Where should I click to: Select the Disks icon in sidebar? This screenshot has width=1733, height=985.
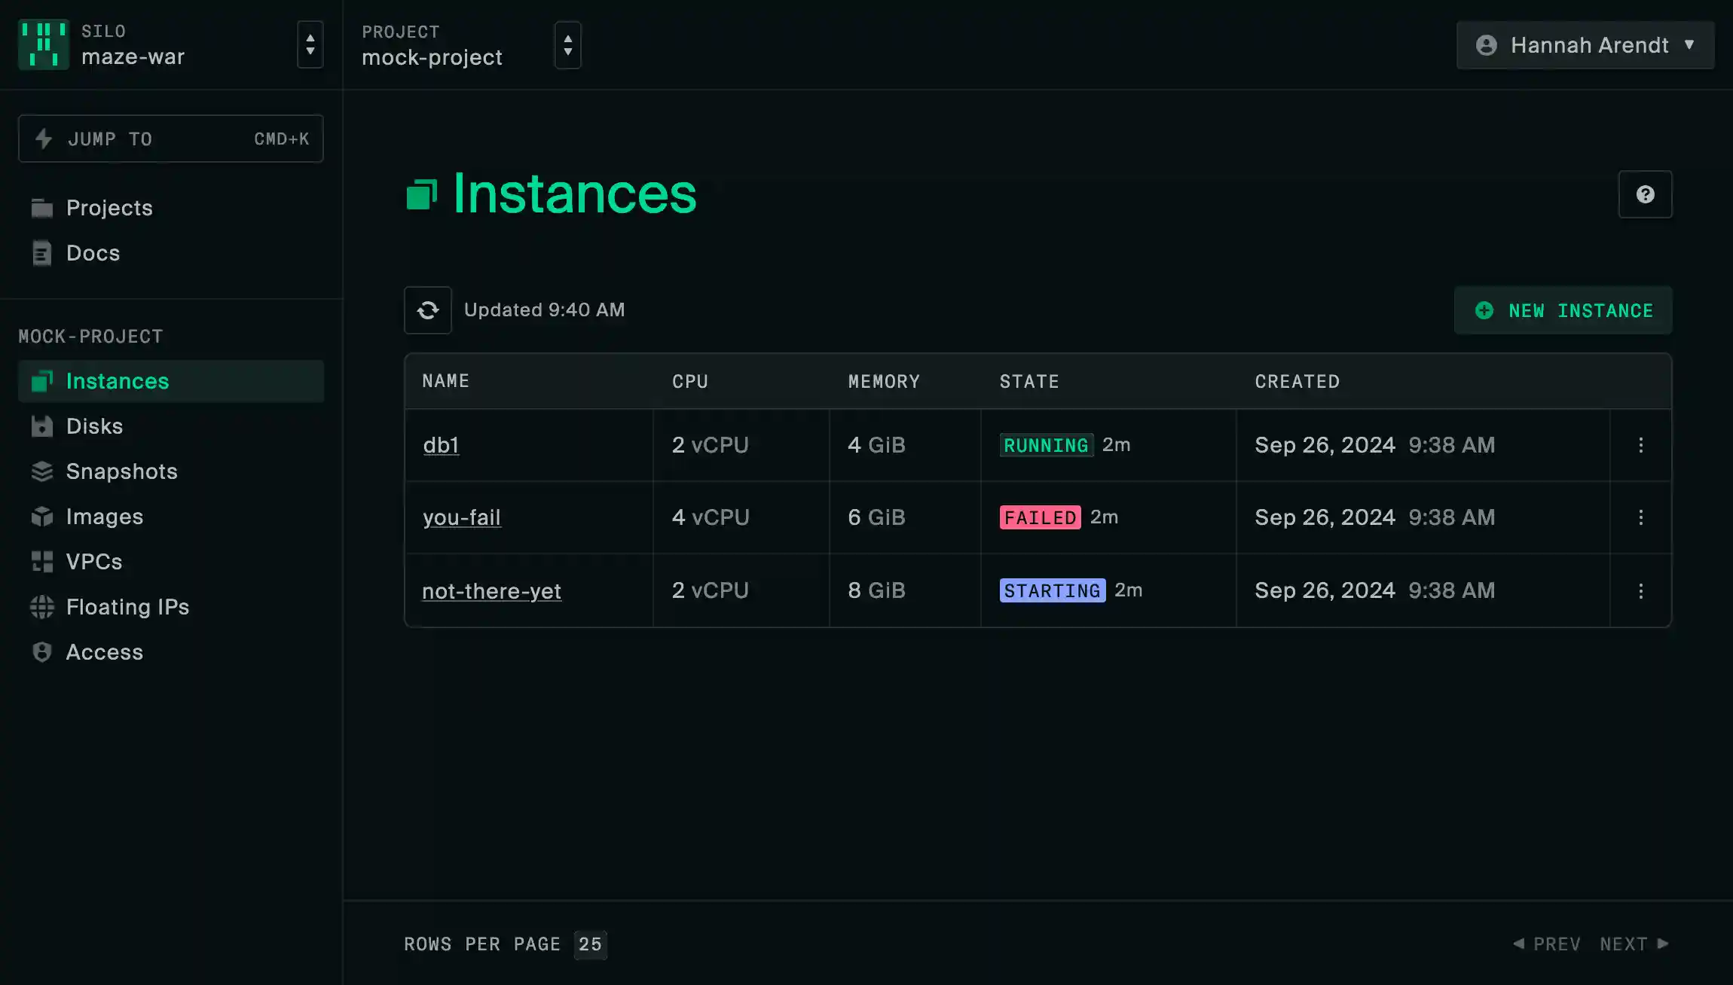click(x=42, y=425)
